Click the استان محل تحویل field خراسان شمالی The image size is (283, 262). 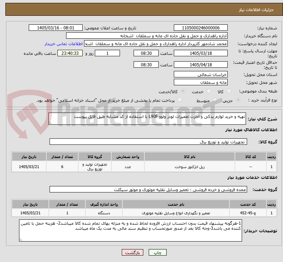(200, 74)
